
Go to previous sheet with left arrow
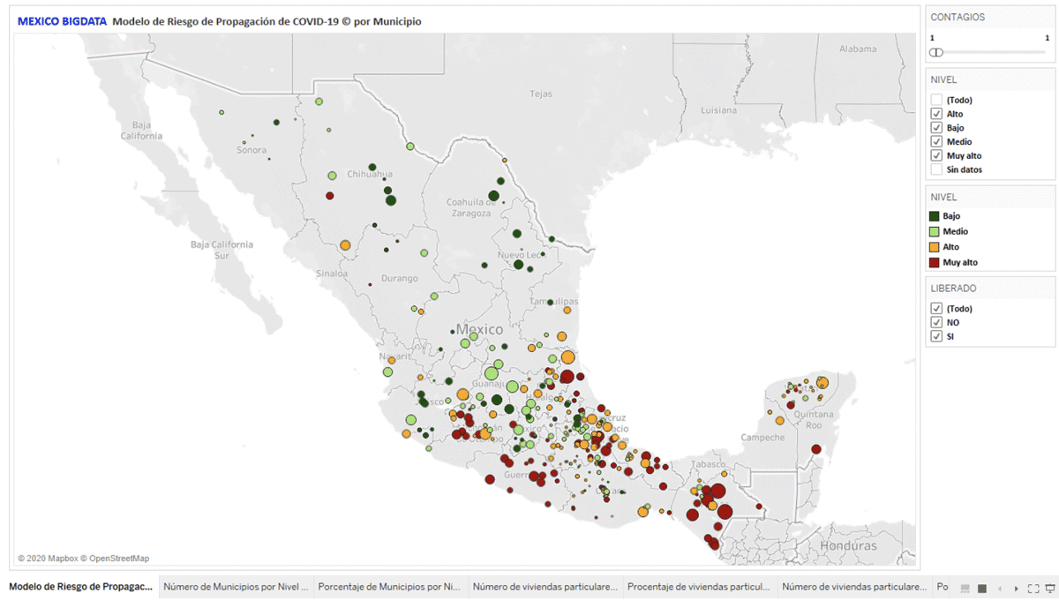1000,588
